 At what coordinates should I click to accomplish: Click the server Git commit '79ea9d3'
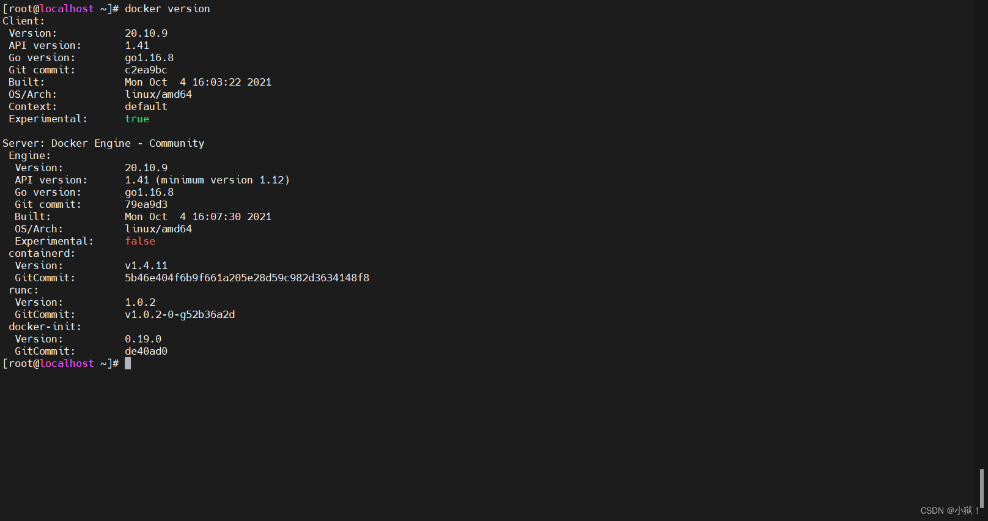tap(146, 204)
